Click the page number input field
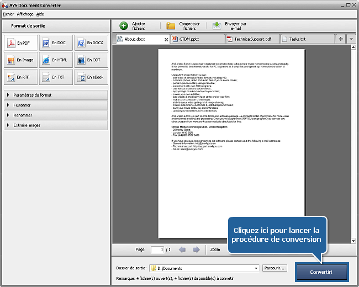 point(157,249)
